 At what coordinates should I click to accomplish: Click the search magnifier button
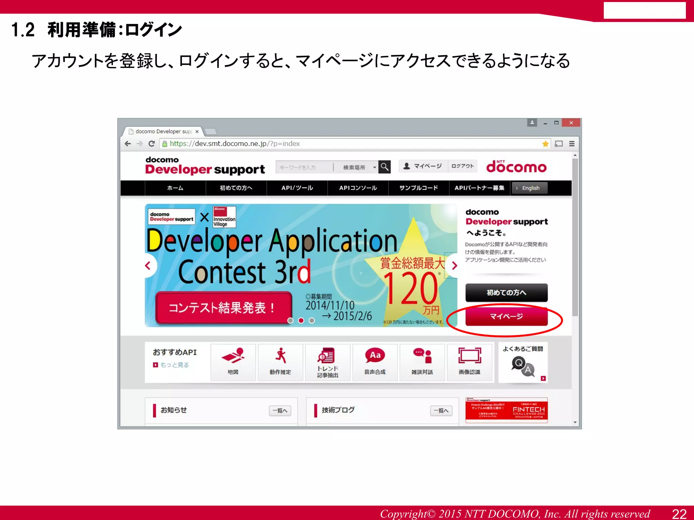coord(385,167)
